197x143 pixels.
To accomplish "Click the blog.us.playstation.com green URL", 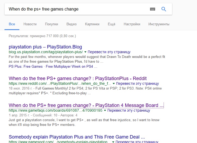I will pos(46,52).
